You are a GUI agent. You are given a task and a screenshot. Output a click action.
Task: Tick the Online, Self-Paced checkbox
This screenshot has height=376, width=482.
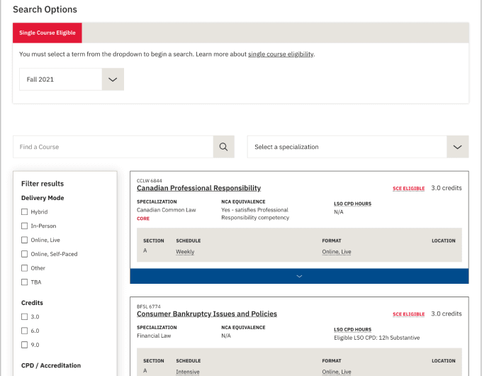pyautogui.click(x=24, y=254)
